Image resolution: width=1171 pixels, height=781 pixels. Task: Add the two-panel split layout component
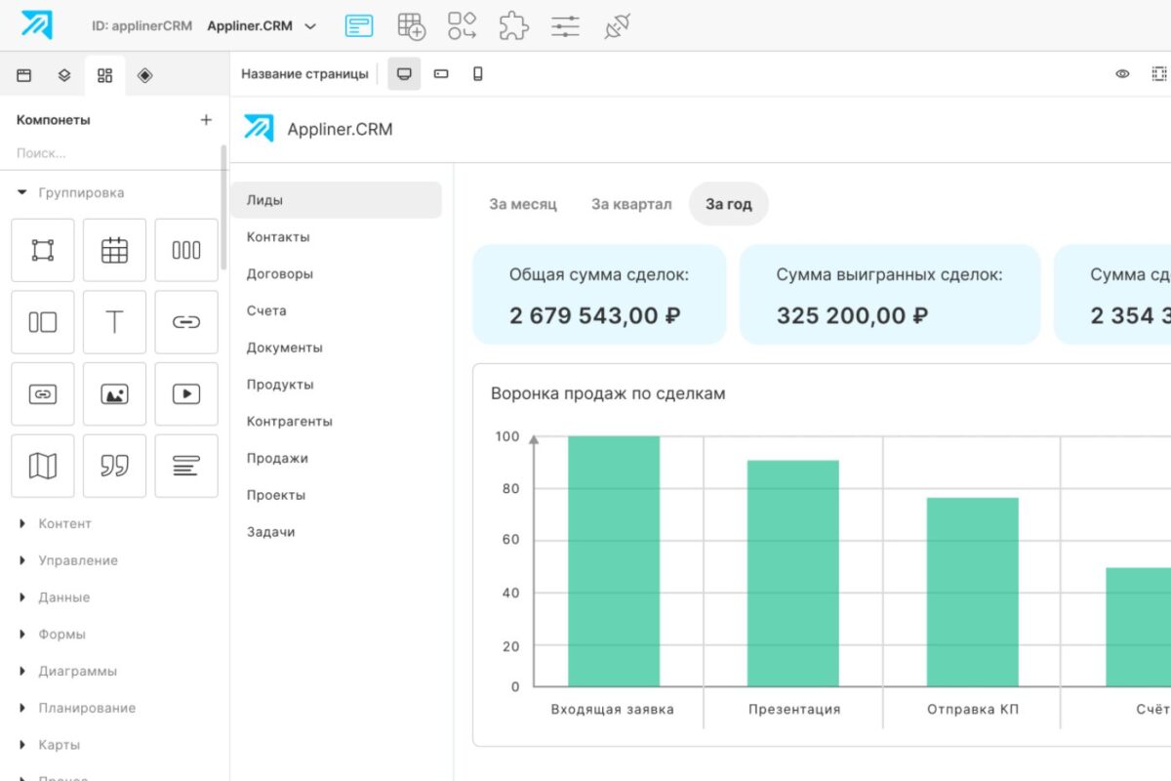click(x=43, y=322)
